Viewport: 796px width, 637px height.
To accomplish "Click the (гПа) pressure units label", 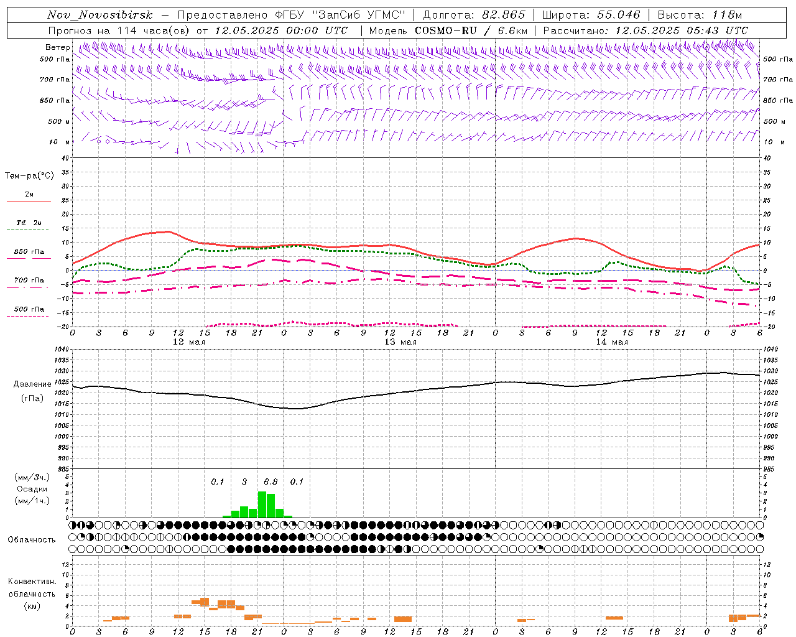I will click(32, 399).
